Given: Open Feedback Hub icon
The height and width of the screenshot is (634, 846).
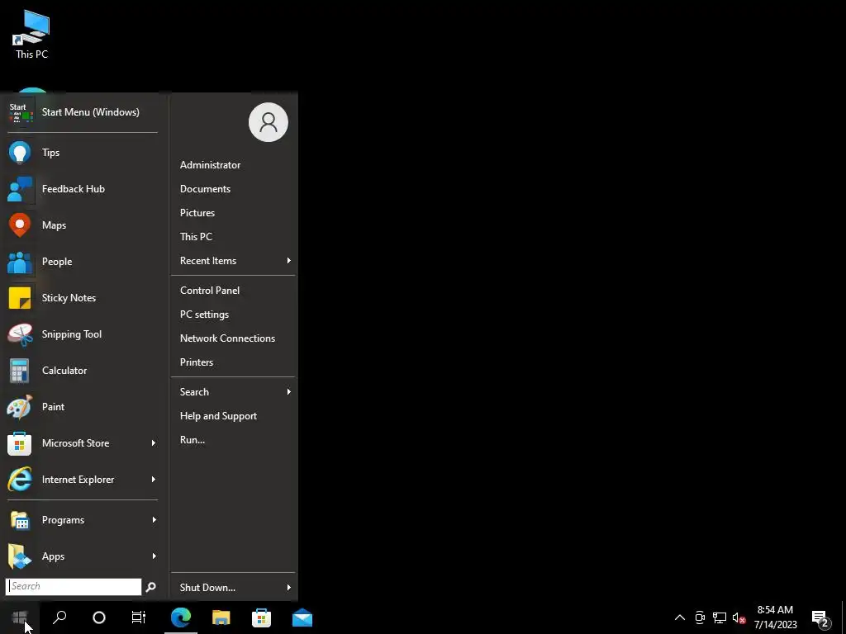Looking at the screenshot, I should tap(20, 189).
